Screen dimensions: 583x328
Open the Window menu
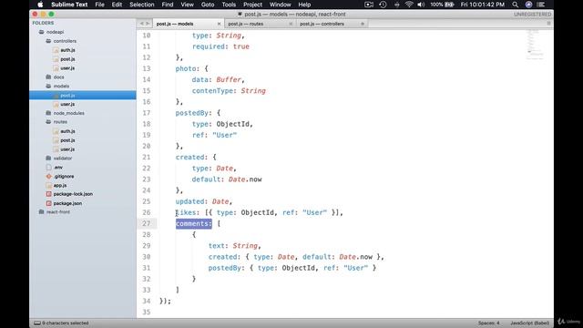coord(280,5)
